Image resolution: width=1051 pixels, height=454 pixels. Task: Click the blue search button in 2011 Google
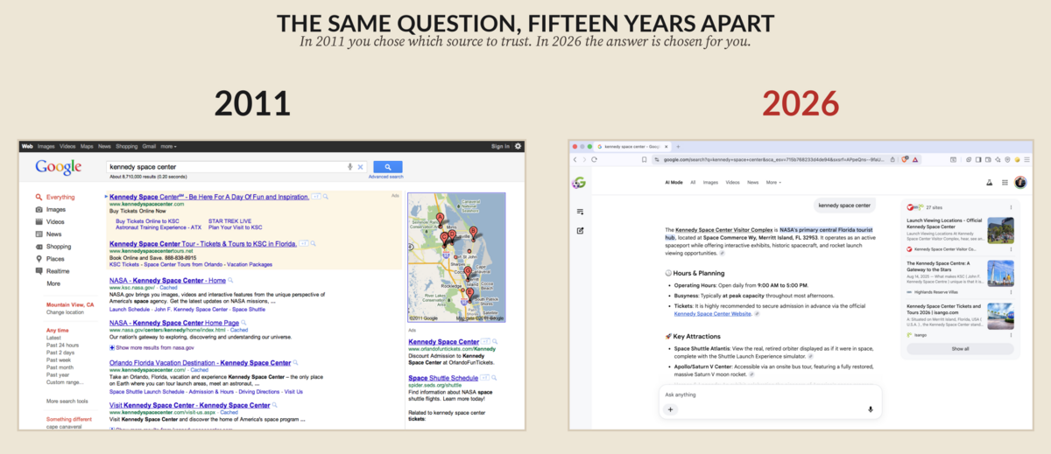coord(388,167)
